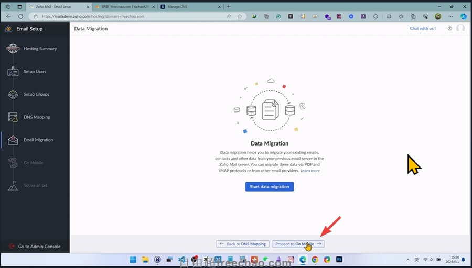Show hidden system tray icons chevron
Screen dimensions: 472x268
pos(408,260)
